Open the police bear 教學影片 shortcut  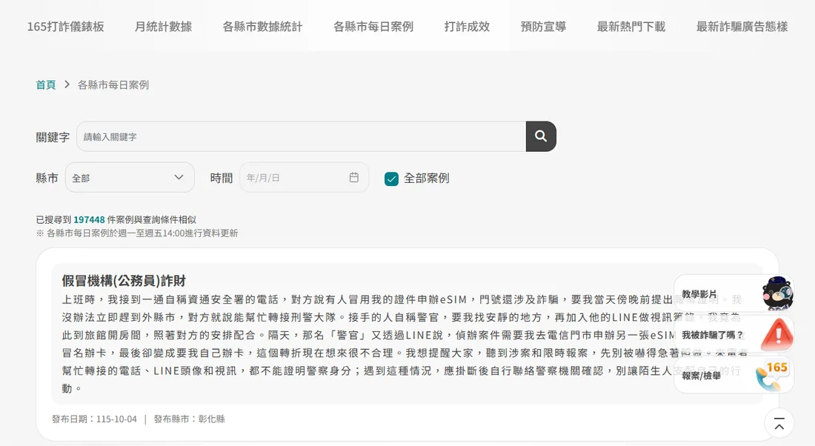734,293
